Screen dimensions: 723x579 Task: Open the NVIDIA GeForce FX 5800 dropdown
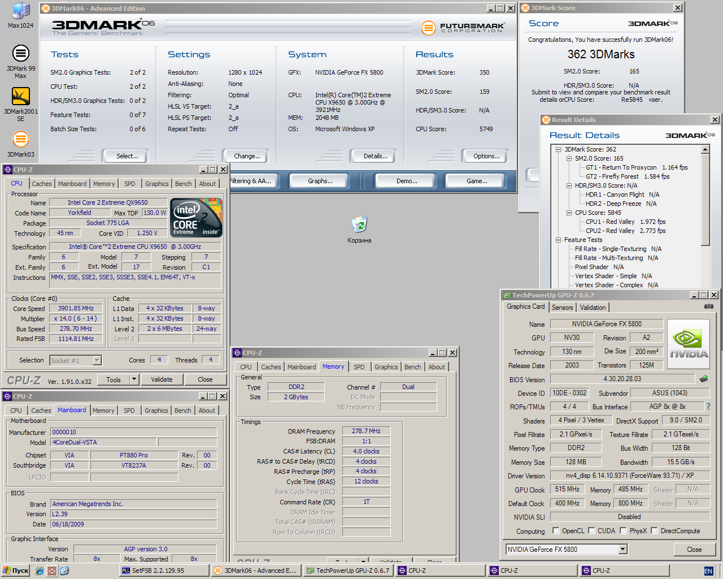click(622, 550)
